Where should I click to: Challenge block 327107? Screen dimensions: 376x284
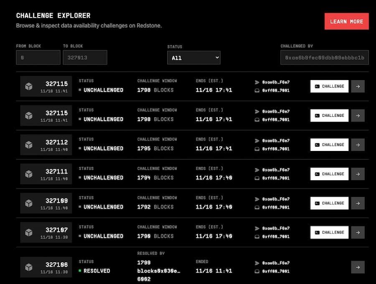[329, 232]
